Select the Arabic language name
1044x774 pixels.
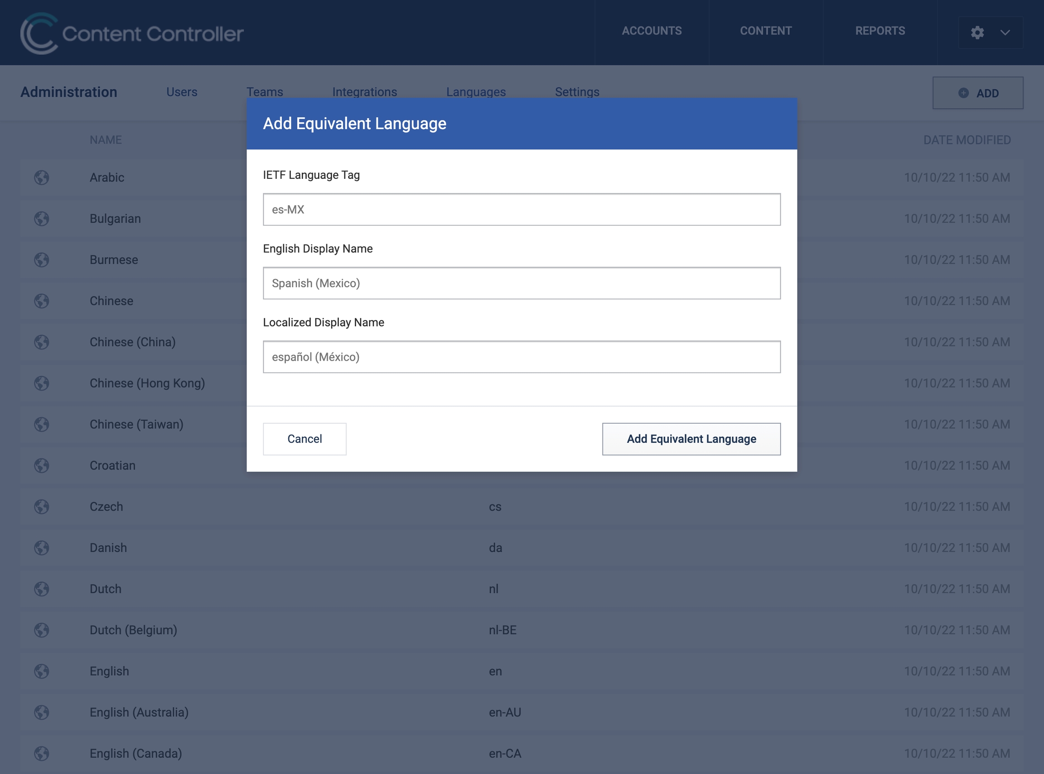tap(107, 177)
